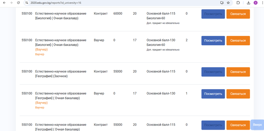This screenshot has width=264, height=131.
Task: Click Посмотреть for География Ваучер row
Action: pos(213,94)
